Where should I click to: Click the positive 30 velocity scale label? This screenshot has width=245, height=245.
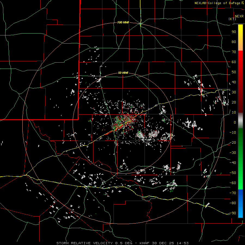(234, 92)
